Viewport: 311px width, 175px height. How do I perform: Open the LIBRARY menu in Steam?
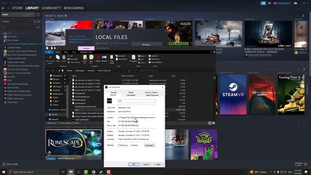32,8
